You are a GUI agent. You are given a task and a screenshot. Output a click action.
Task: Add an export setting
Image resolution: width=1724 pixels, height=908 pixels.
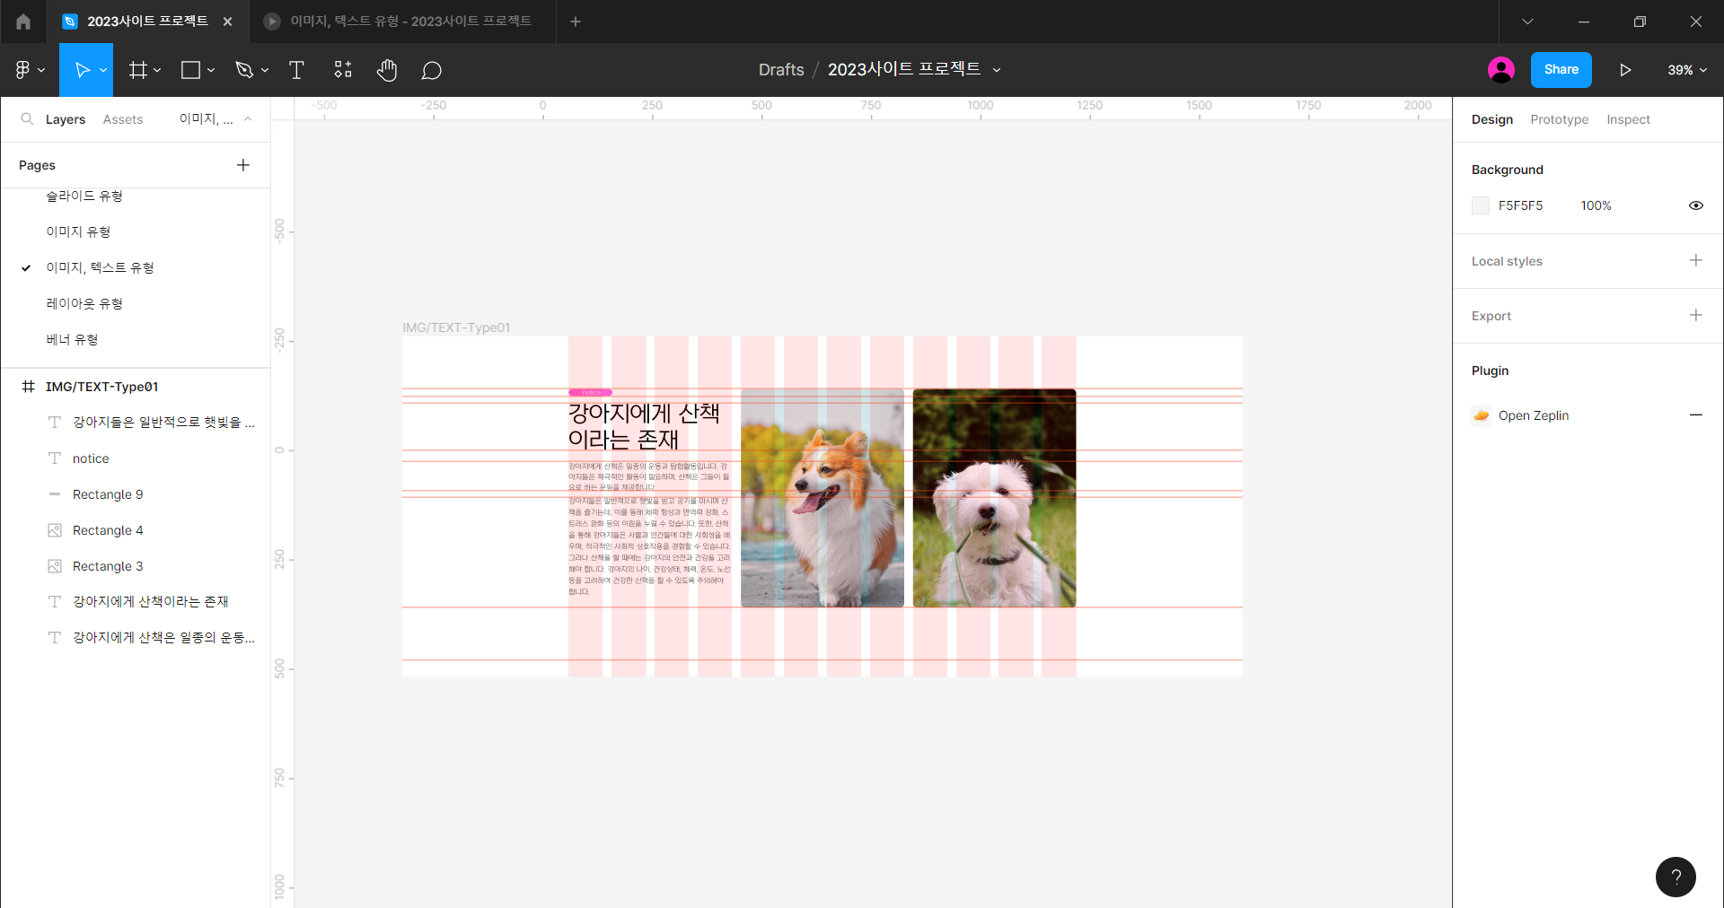1695,315
